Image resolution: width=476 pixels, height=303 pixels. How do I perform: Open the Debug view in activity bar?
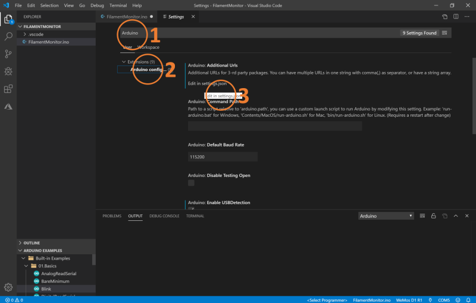pos(8,71)
